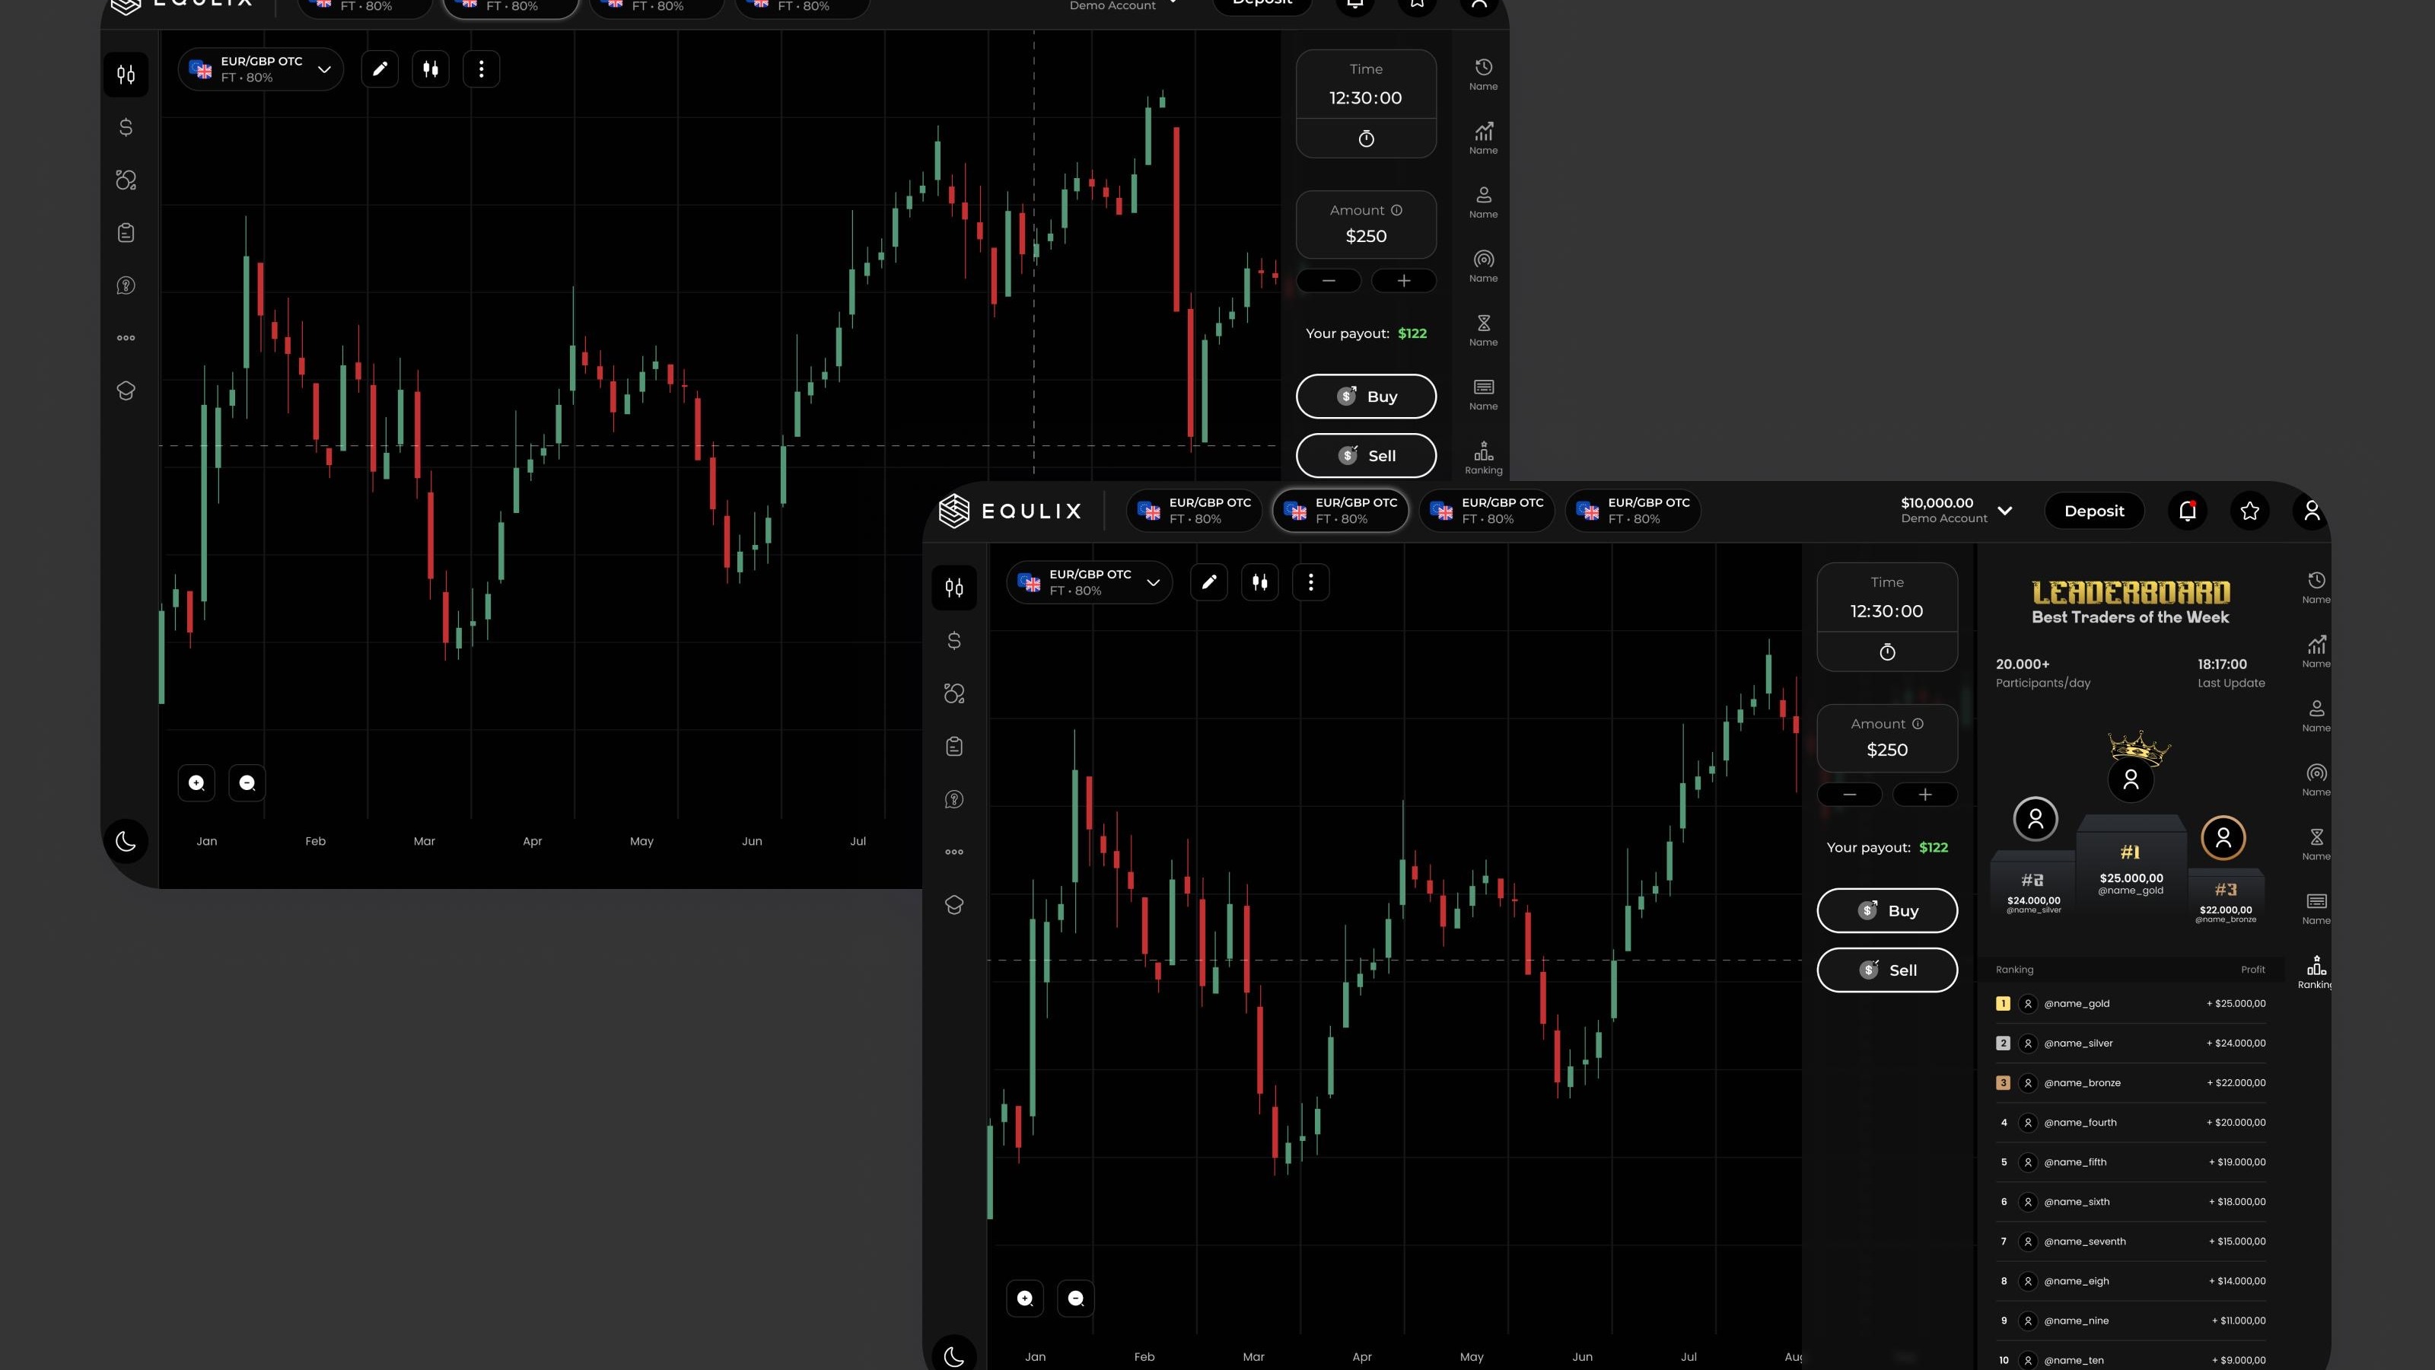This screenshot has width=2435, height=1370.
Task: Open the graduation cap education icon in upper sidebar
Action: tap(126, 390)
